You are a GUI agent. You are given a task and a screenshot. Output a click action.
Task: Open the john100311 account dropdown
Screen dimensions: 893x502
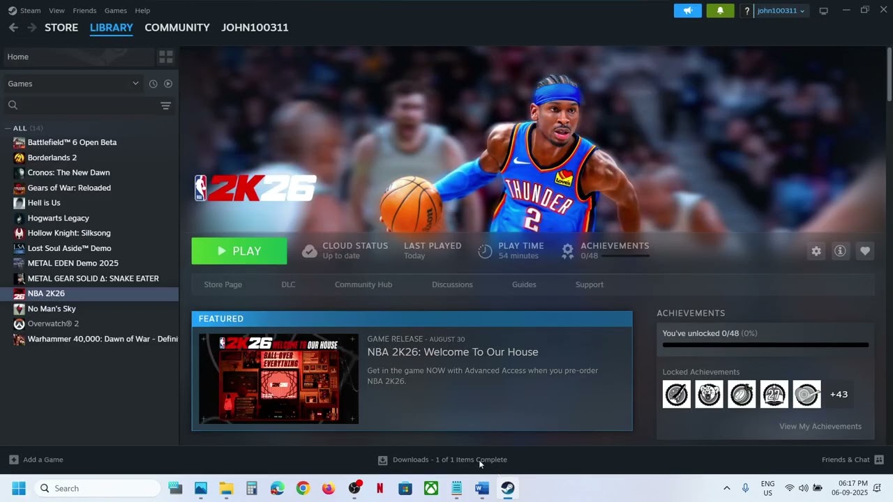[x=781, y=10]
